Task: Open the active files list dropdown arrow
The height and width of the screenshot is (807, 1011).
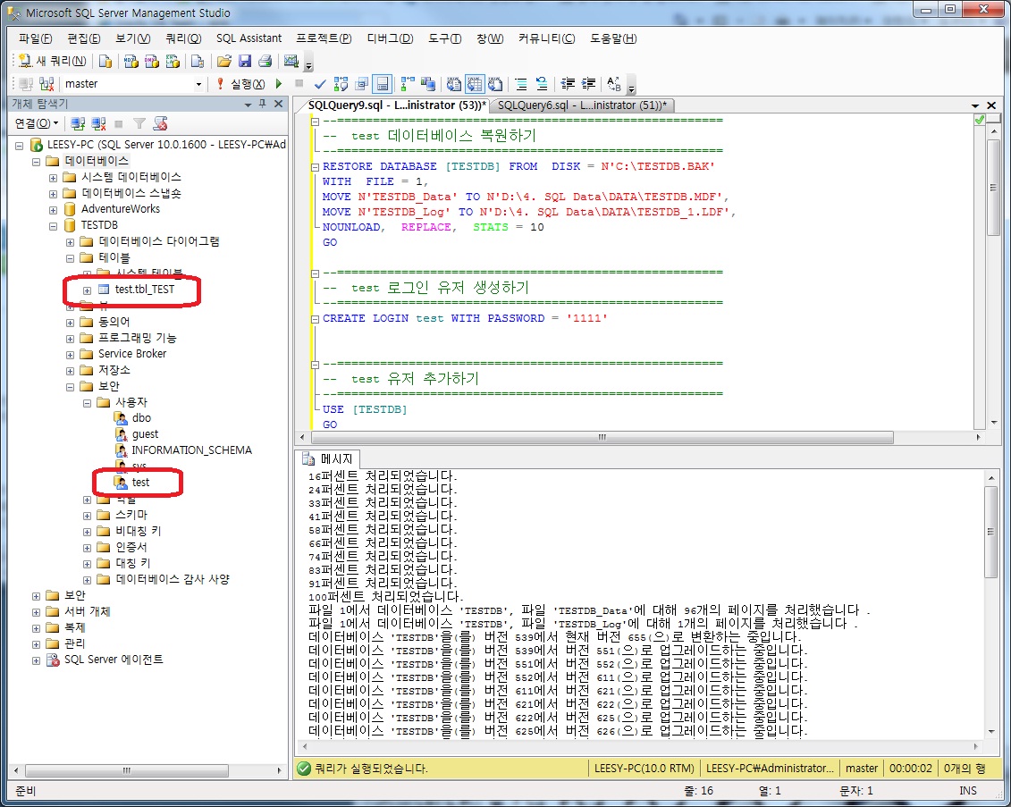Action: click(x=975, y=105)
